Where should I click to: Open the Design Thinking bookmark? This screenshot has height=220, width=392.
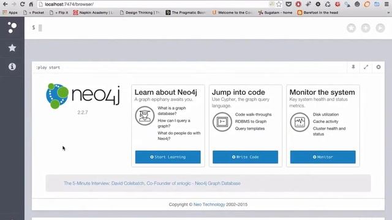140,12
